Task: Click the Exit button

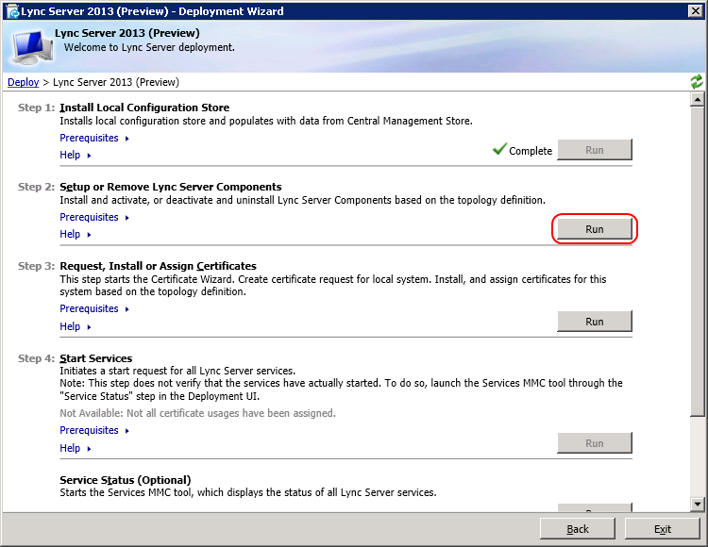Action: [663, 529]
